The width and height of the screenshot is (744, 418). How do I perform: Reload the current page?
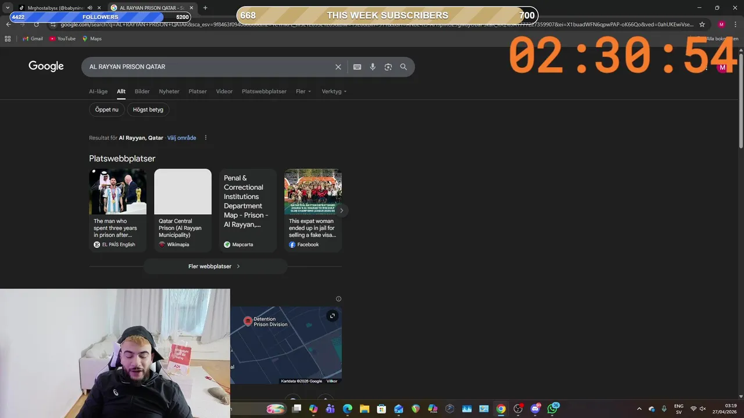36,24
